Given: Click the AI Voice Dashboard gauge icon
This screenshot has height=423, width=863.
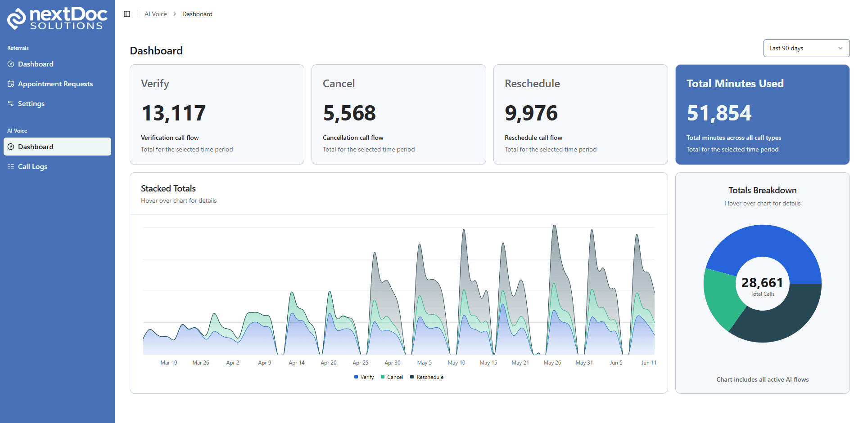Looking at the screenshot, I should click(11, 147).
